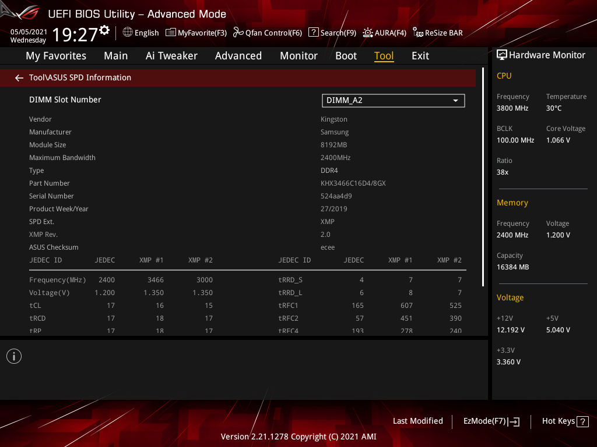Click the Type DDR4 value

pos(329,171)
